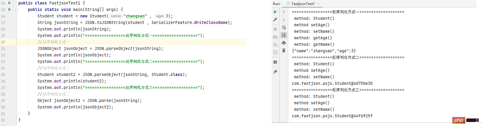Click the 'age:' parameter hint
The width and height of the screenshot is (482, 130).
point(160,16)
